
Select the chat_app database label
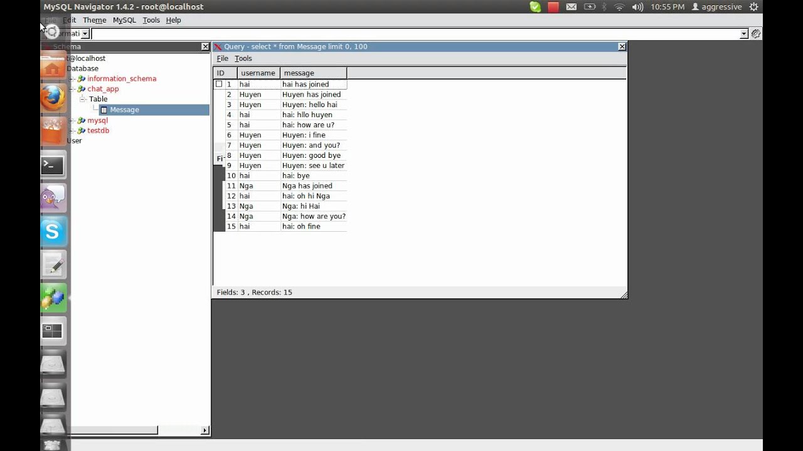103,89
